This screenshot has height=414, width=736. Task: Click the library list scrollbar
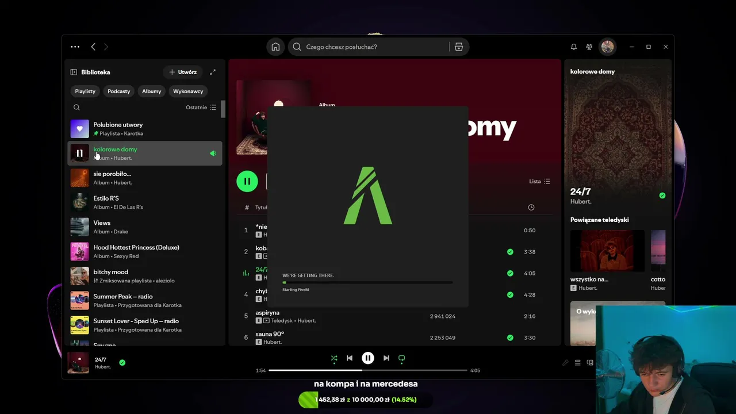click(223, 109)
